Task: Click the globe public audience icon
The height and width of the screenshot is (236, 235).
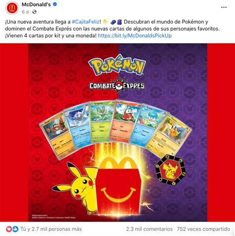Action: pos(34,12)
